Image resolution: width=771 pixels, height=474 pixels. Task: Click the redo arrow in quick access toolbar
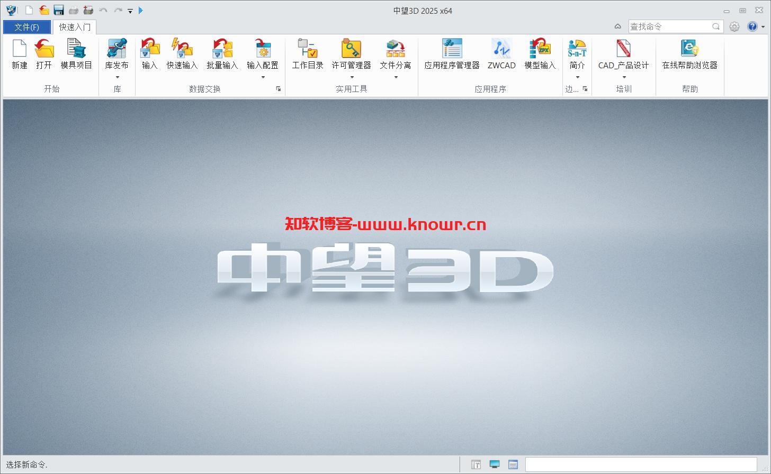point(118,10)
